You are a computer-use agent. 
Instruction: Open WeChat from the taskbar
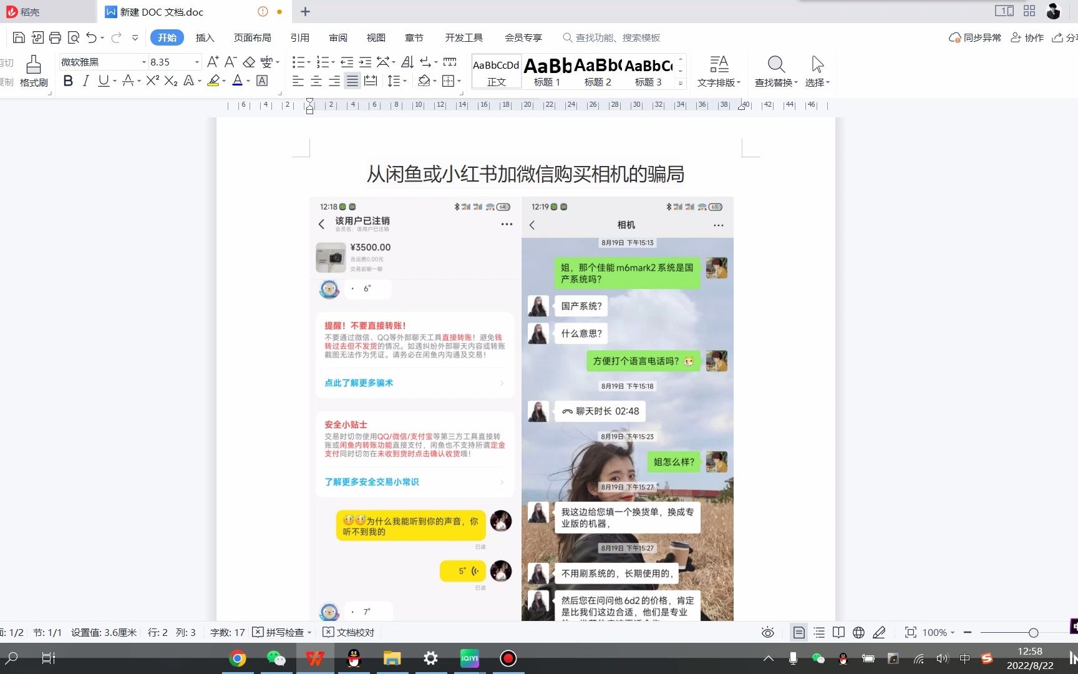point(276,658)
